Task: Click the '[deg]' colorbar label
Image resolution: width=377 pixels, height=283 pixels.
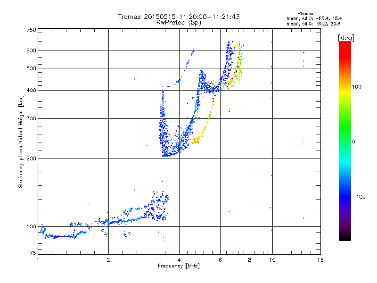Action: coord(346,38)
